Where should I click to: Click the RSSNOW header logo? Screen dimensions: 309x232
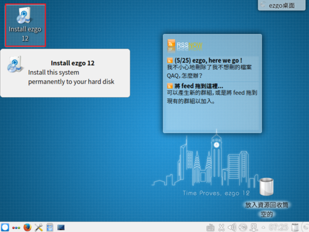pos(185,45)
